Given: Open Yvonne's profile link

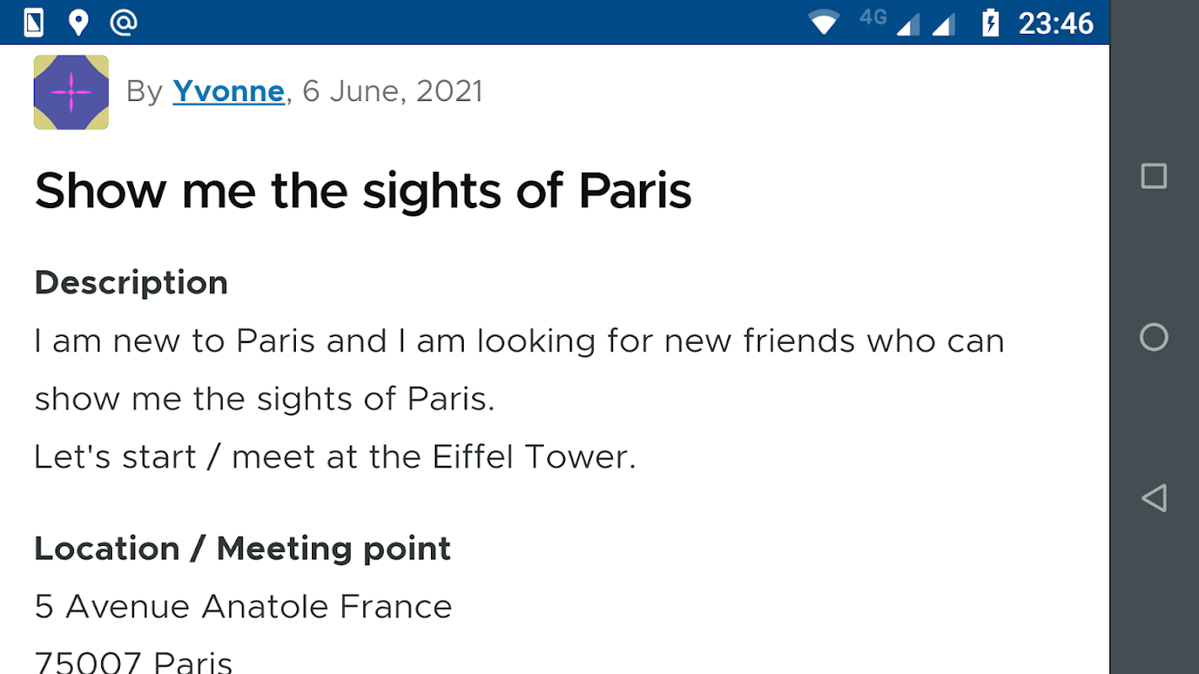Looking at the screenshot, I should (x=229, y=91).
